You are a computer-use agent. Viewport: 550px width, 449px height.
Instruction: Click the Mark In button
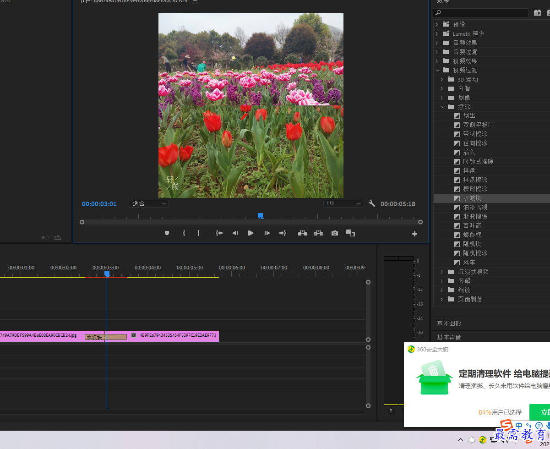184,233
